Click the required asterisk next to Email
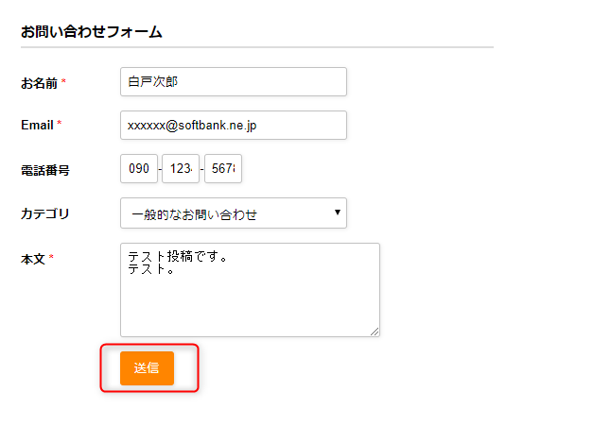Image resolution: width=593 pixels, height=426 pixels. [x=60, y=125]
